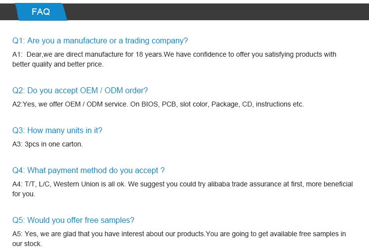Viewport: 369px width, 252px height.
Task: Click the dark header bar beside FAQ
Action: [x=217, y=11]
